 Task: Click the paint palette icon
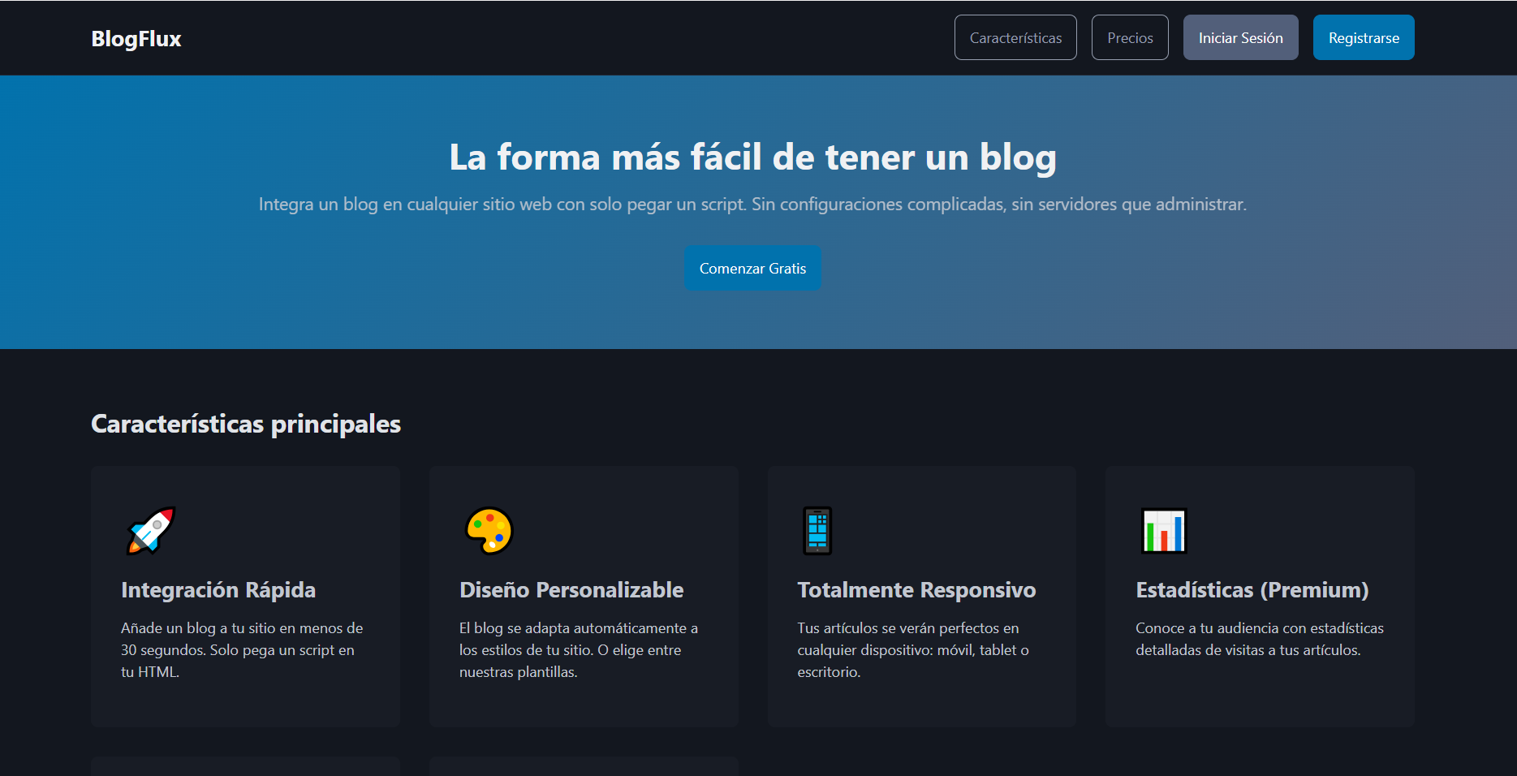[x=489, y=531]
